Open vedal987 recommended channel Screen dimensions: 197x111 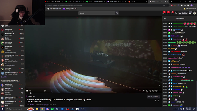[12, 89]
